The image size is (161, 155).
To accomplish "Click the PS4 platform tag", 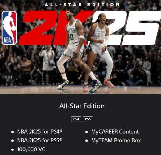I will pyautogui.click(x=76, y=119).
